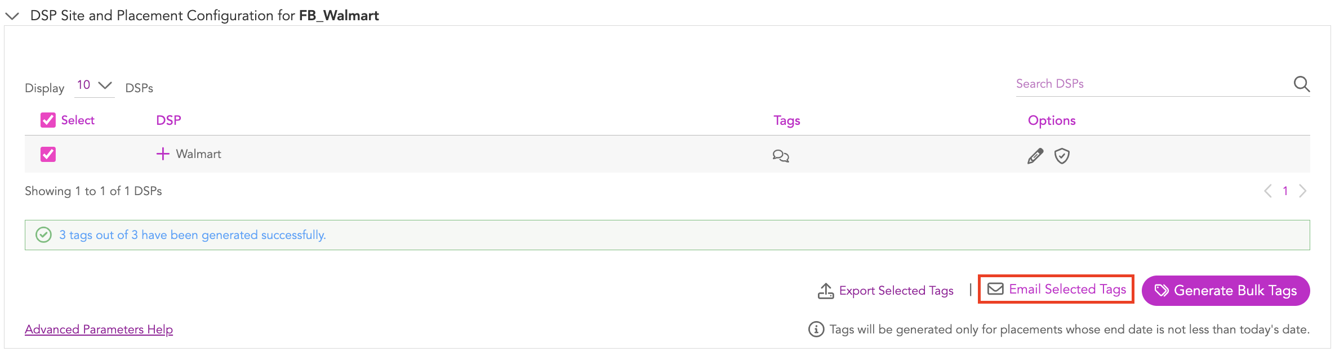This screenshot has width=1335, height=352.
Task: Open the tags chat icon for Walmart
Action: tap(781, 156)
